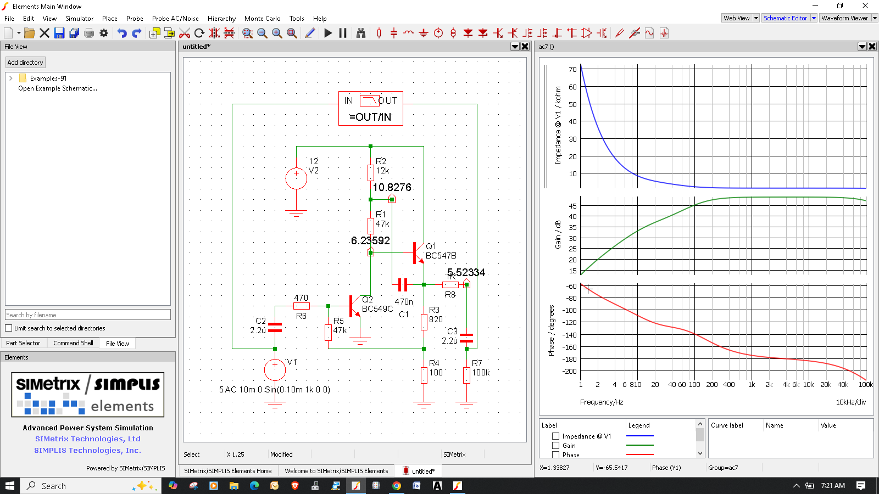Image resolution: width=879 pixels, height=494 pixels.
Task: Toggle Limit search to selected directories
Action: [x=9, y=328]
